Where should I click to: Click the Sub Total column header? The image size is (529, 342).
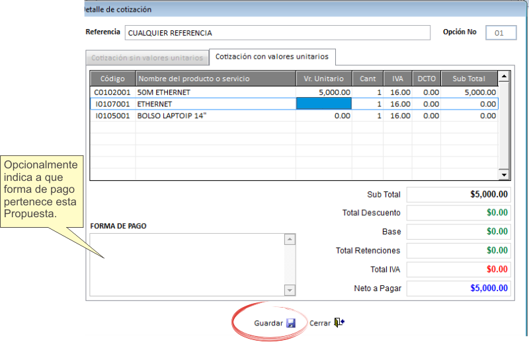469,79
